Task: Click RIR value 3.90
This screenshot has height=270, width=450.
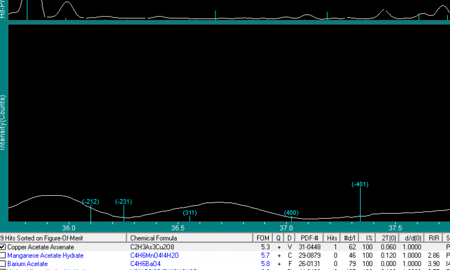Action: (434, 264)
